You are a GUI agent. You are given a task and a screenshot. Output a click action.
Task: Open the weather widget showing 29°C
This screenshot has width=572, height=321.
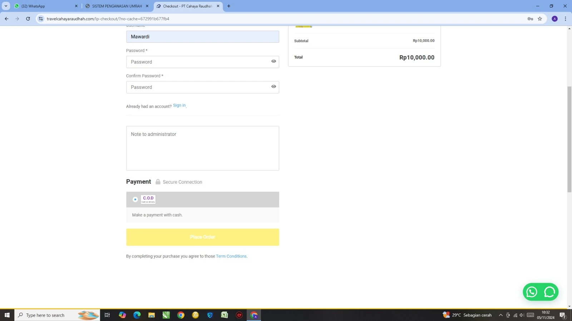click(x=467, y=315)
